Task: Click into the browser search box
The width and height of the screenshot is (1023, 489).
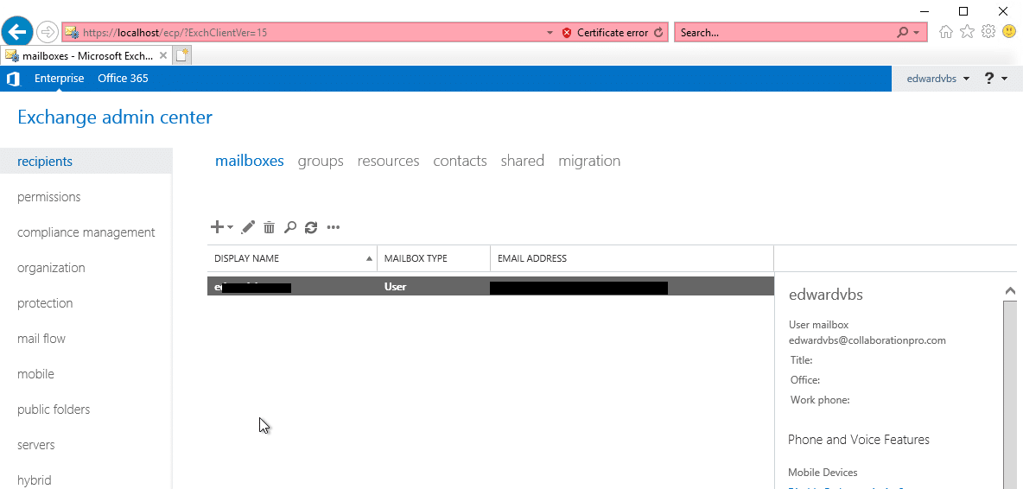Action: (x=782, y=33)
